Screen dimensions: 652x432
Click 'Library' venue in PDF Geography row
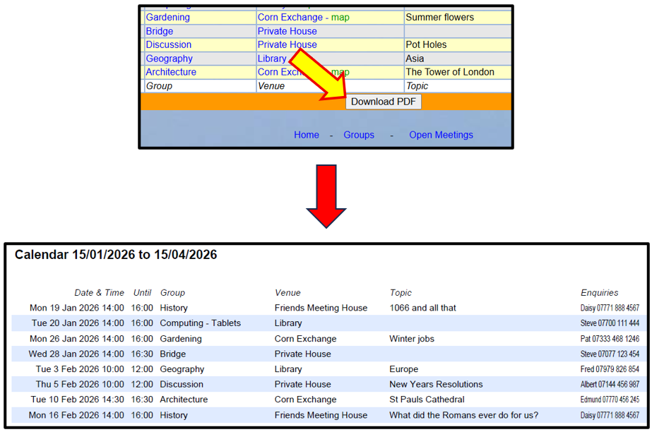click(288, 369)
